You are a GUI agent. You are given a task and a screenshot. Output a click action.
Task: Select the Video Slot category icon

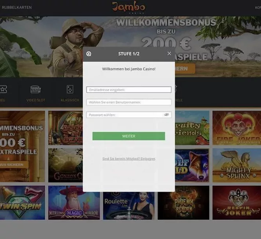[36, 89]
